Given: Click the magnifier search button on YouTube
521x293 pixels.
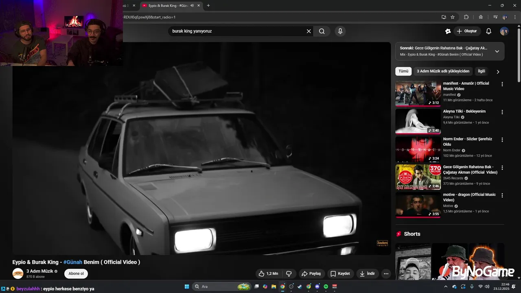Looking at the screenshot, I should tap(322, 31).
